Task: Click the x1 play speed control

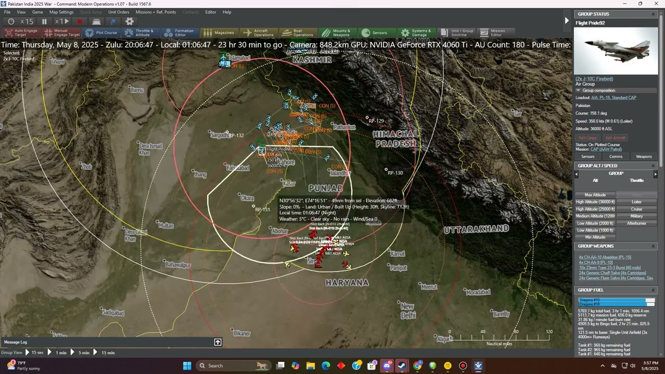Action: pyautogui.click(x=62, y=21)
